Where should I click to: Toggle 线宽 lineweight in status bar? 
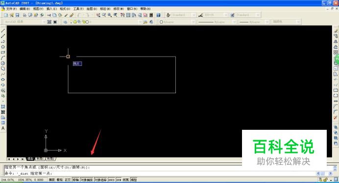[x=126, y=180]
